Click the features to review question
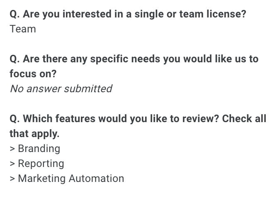The image size is (277, 206). [x=138, y=119]
